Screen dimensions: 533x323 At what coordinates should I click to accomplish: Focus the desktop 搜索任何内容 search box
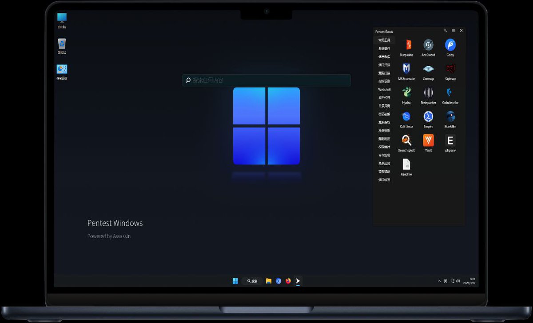(266, 80)
